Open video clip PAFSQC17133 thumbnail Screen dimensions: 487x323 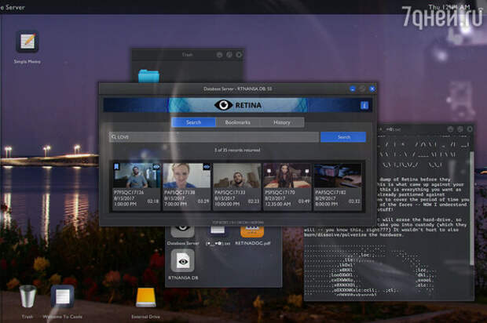pos(236,176)
